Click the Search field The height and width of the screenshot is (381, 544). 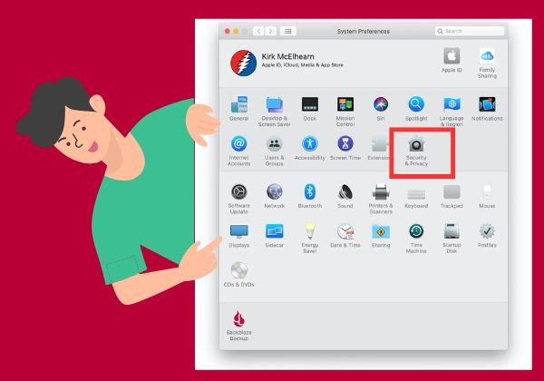coord(470,31)
